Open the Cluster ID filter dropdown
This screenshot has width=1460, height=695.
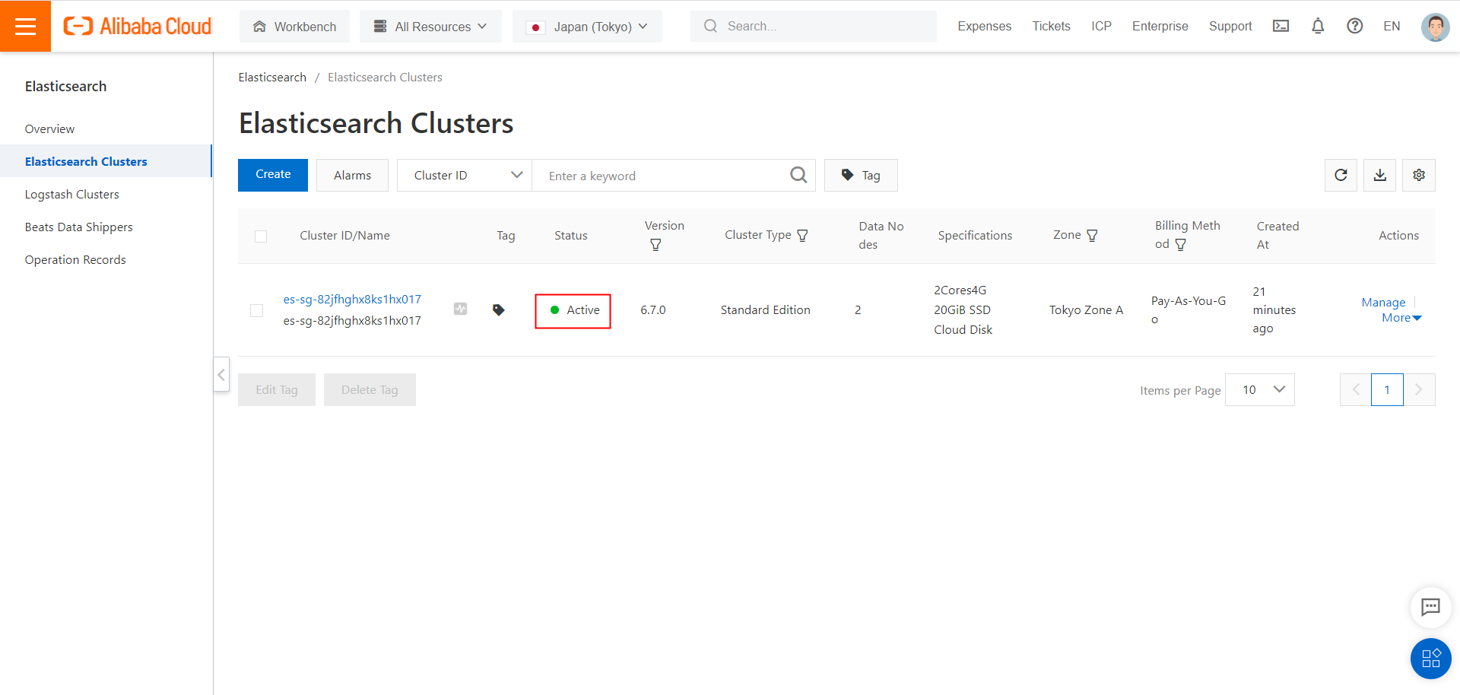[465, 175]
